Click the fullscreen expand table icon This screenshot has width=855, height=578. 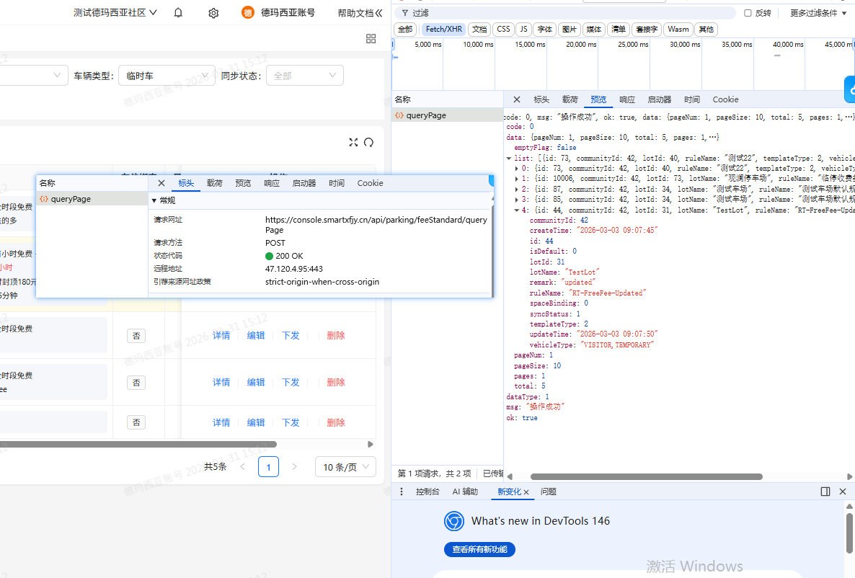click(x=353, y=142)
